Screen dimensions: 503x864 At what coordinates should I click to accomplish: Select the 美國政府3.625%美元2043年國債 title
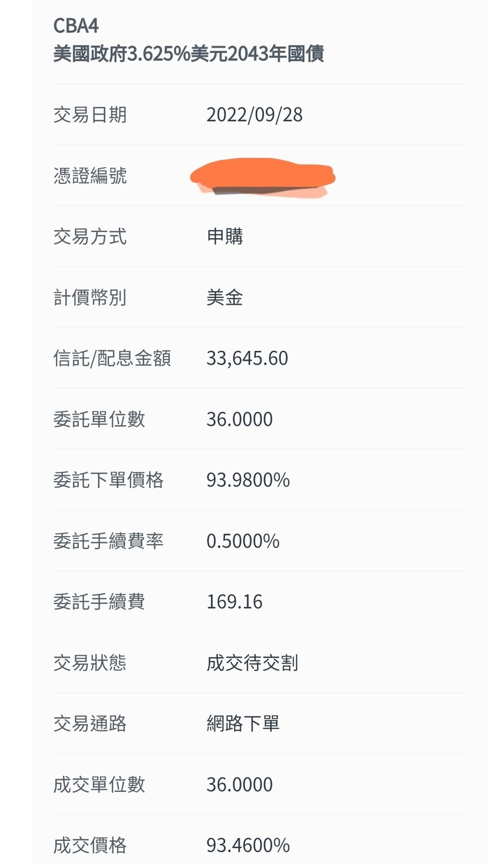[x=189, y=54]
